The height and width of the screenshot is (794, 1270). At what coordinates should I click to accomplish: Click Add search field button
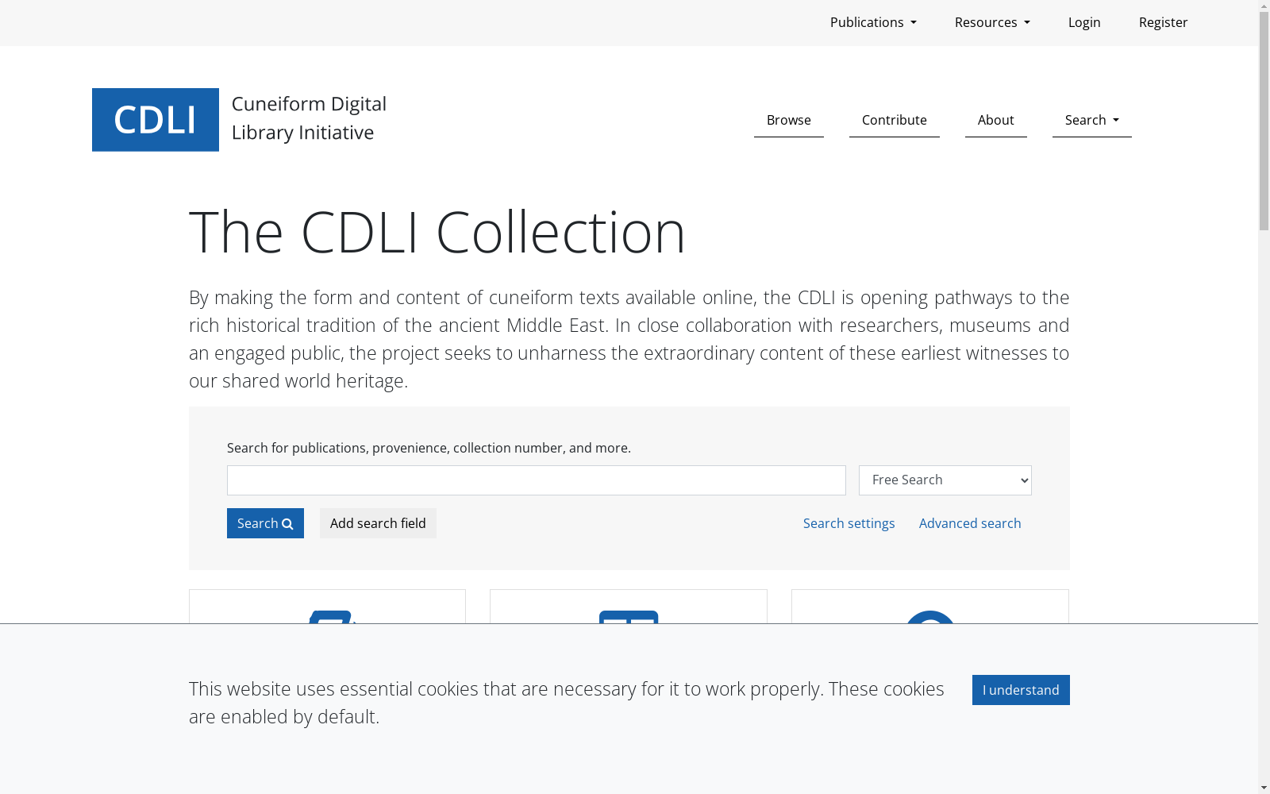coord(378,523)
